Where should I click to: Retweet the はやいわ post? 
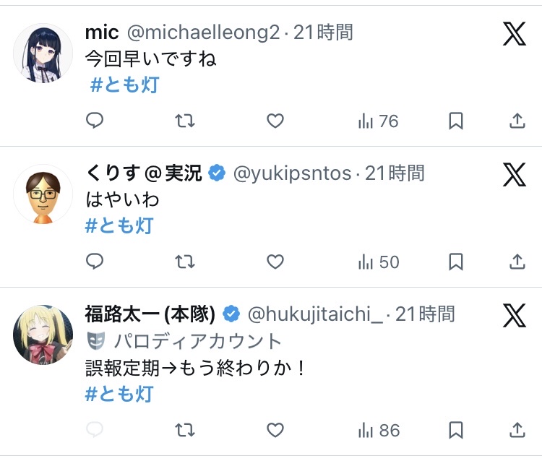pos(186,261)
